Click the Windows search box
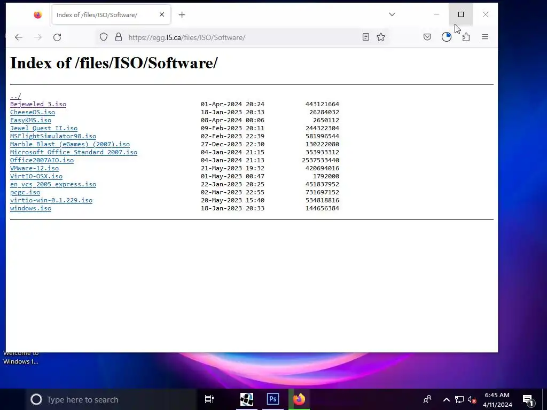547x410 pixels. pyautogui.click(x=112, y=399)
